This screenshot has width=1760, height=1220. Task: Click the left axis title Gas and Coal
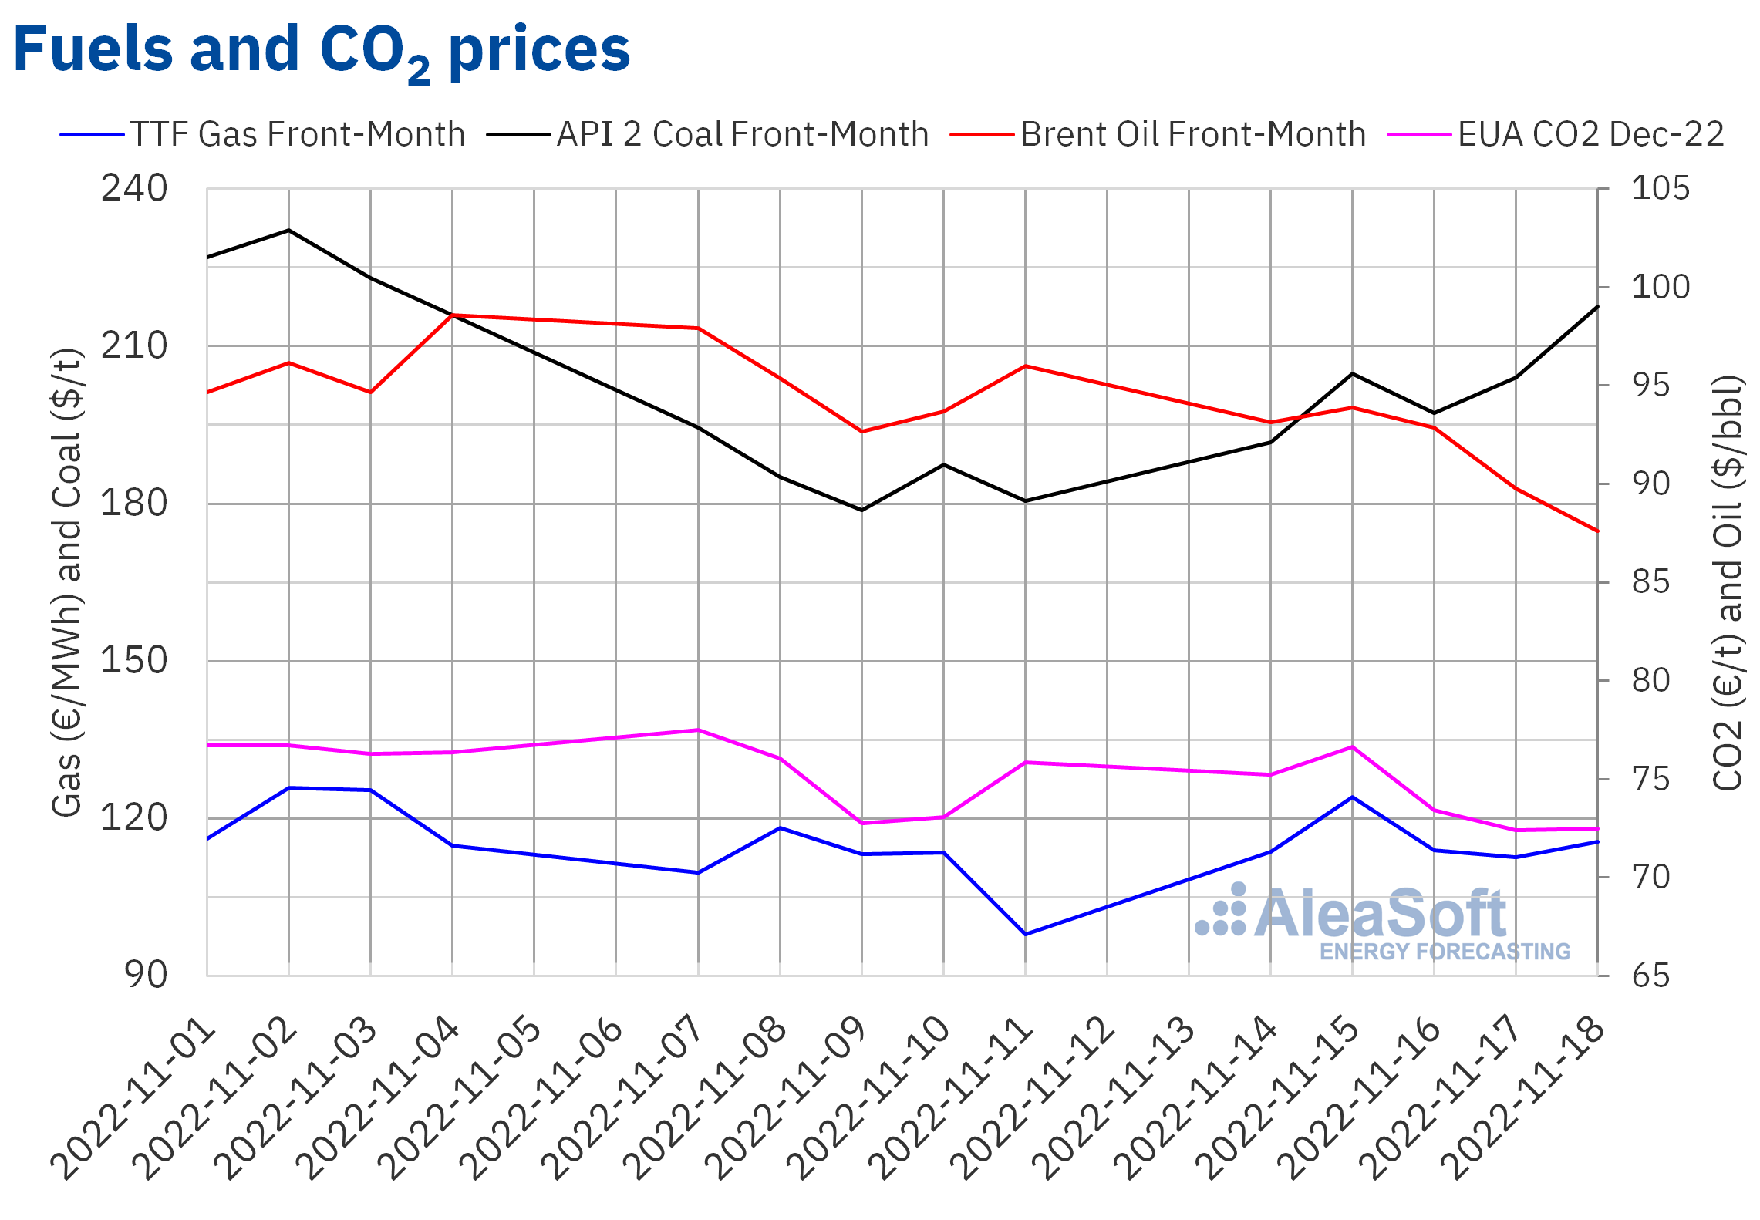67,582
